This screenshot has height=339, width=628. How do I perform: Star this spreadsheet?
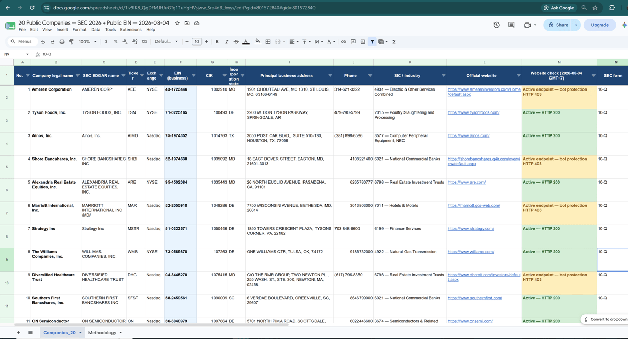(x=177, y=23)
